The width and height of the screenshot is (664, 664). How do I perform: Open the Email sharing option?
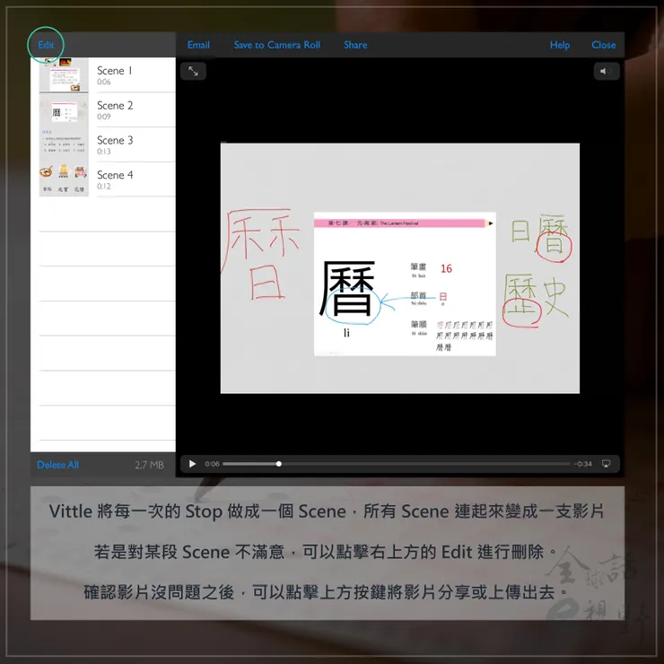tap(198, 45)
